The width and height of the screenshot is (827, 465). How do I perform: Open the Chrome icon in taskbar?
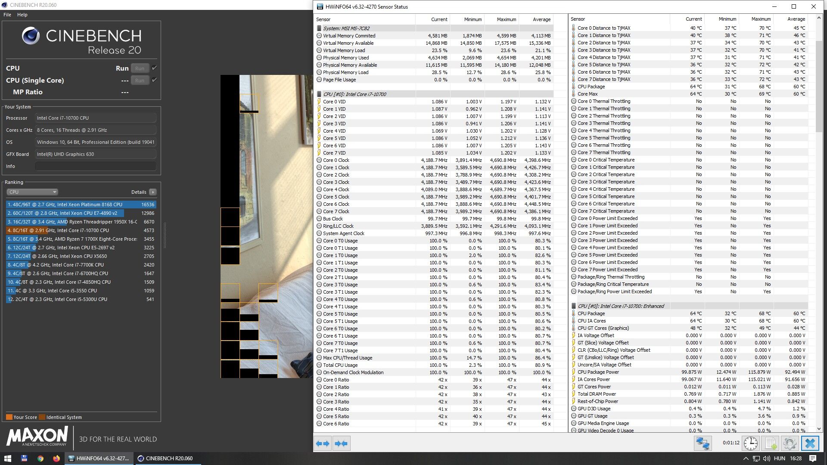click(40, 459)
